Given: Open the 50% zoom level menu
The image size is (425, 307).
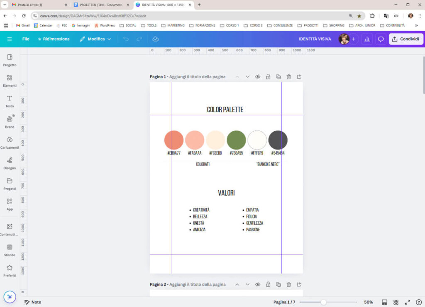Looking at the screenshot, I should tap(369, 302).
